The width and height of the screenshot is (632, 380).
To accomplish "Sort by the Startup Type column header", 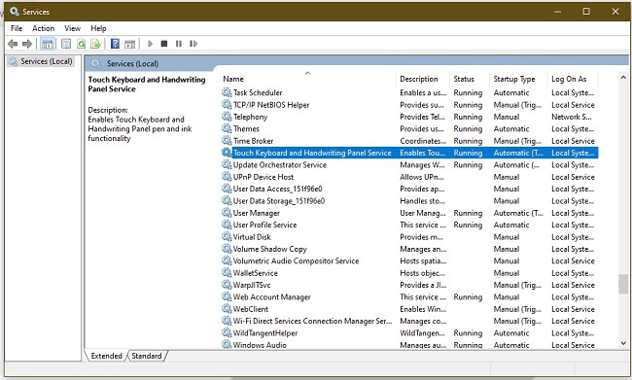I will (519, 79).
